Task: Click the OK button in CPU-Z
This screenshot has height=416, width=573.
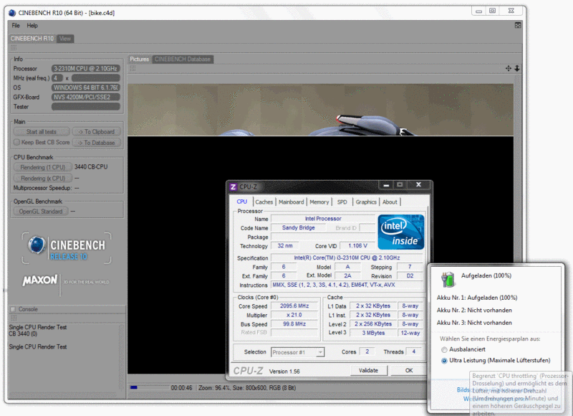Action: 408,371
